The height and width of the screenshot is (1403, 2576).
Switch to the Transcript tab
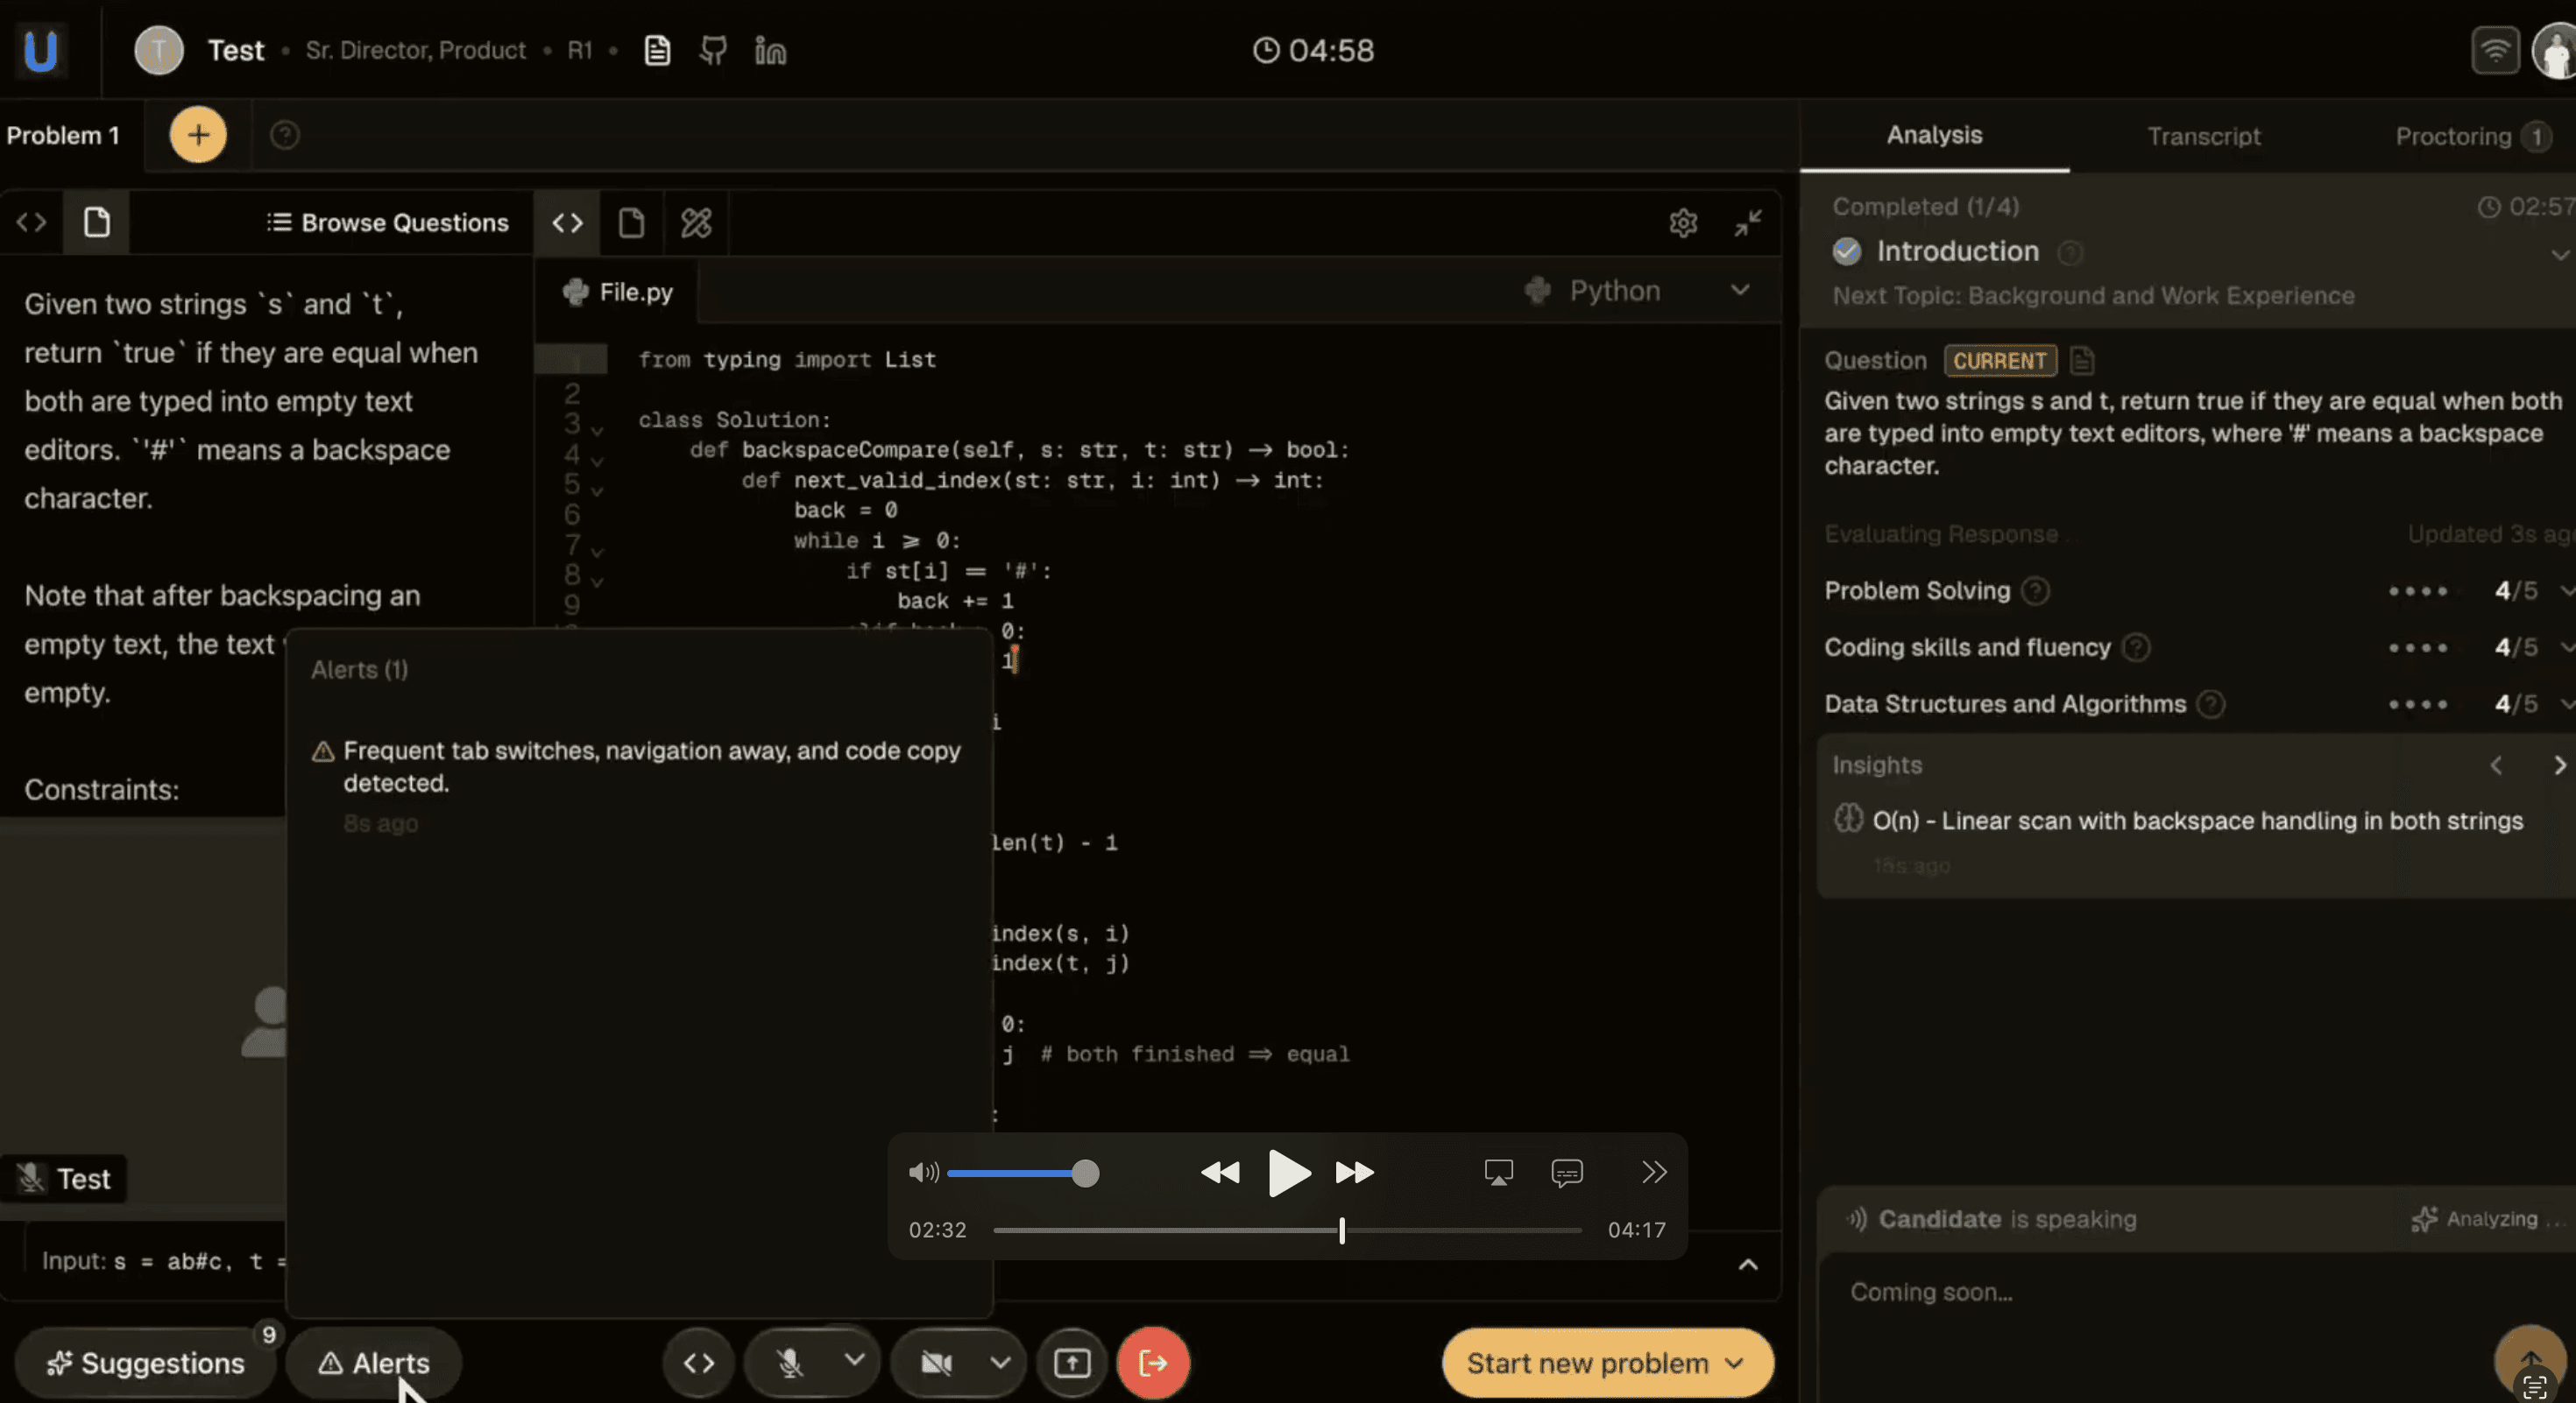(x=2203, y=136)
